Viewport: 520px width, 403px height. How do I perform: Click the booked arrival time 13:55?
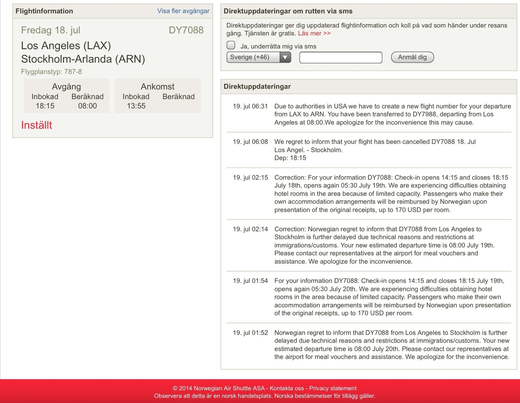[x=136, y=106]
